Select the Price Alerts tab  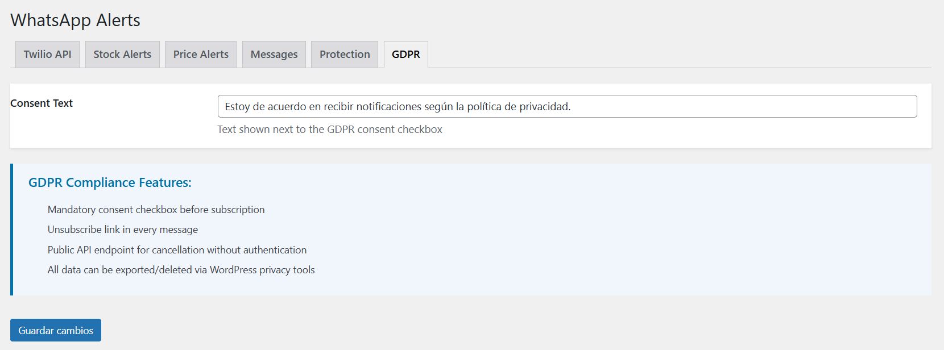point(201,55)
